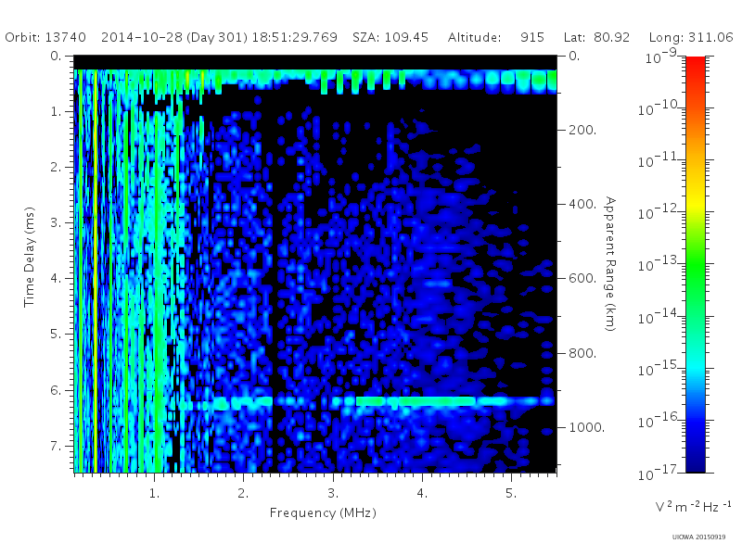Click the 800. apparent range tick label
742x556 pixels.
click(582, 353)
